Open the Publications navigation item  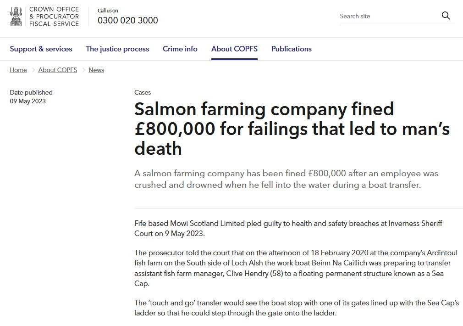coord(292,49)
